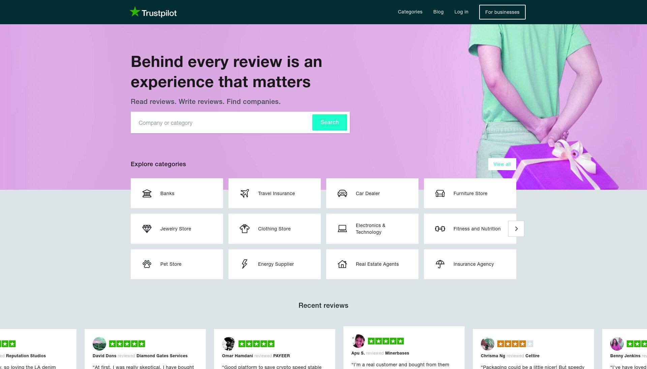Open the Furniture Store category label
647x369 pixels.
point(470,193)
